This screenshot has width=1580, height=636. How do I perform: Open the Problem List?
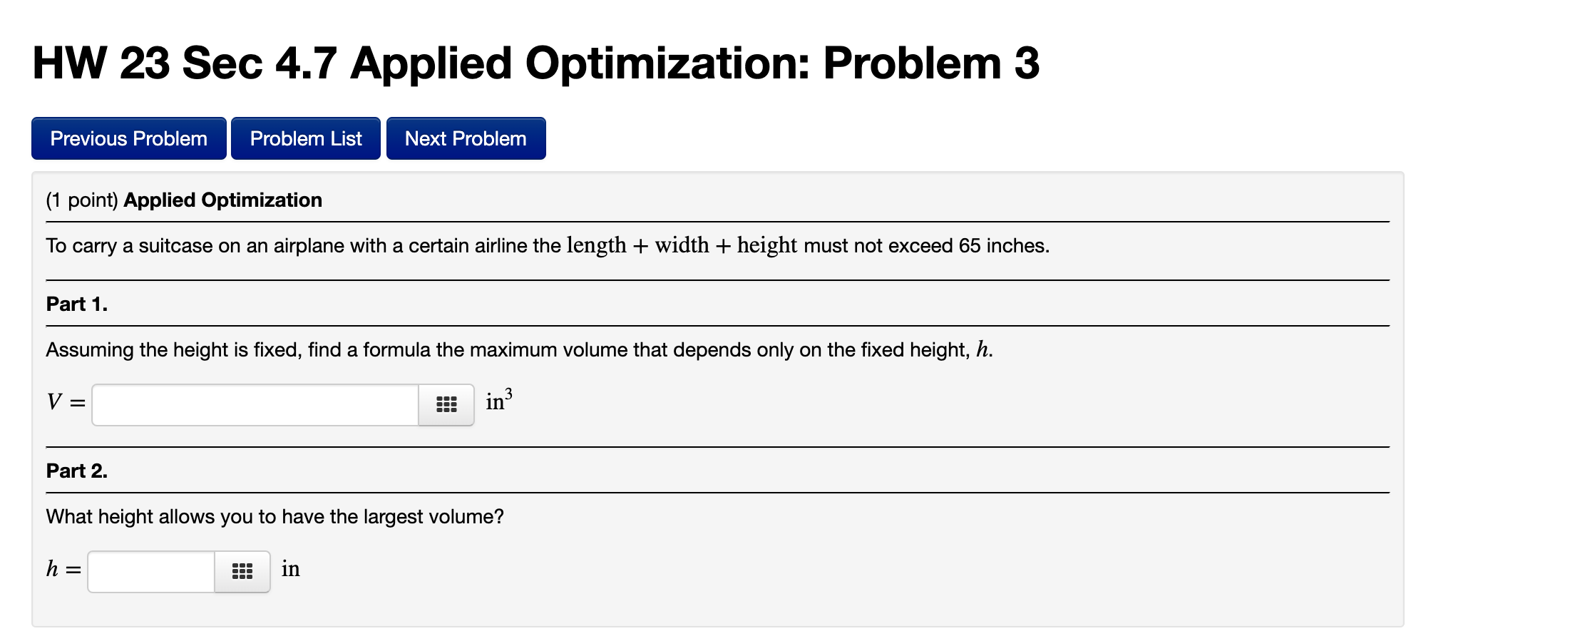click(305, 138)
